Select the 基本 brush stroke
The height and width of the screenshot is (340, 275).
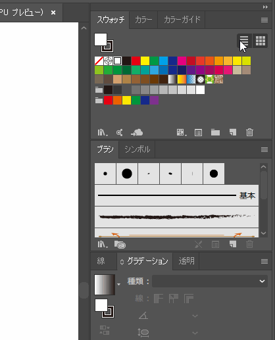tap(176, 195)
